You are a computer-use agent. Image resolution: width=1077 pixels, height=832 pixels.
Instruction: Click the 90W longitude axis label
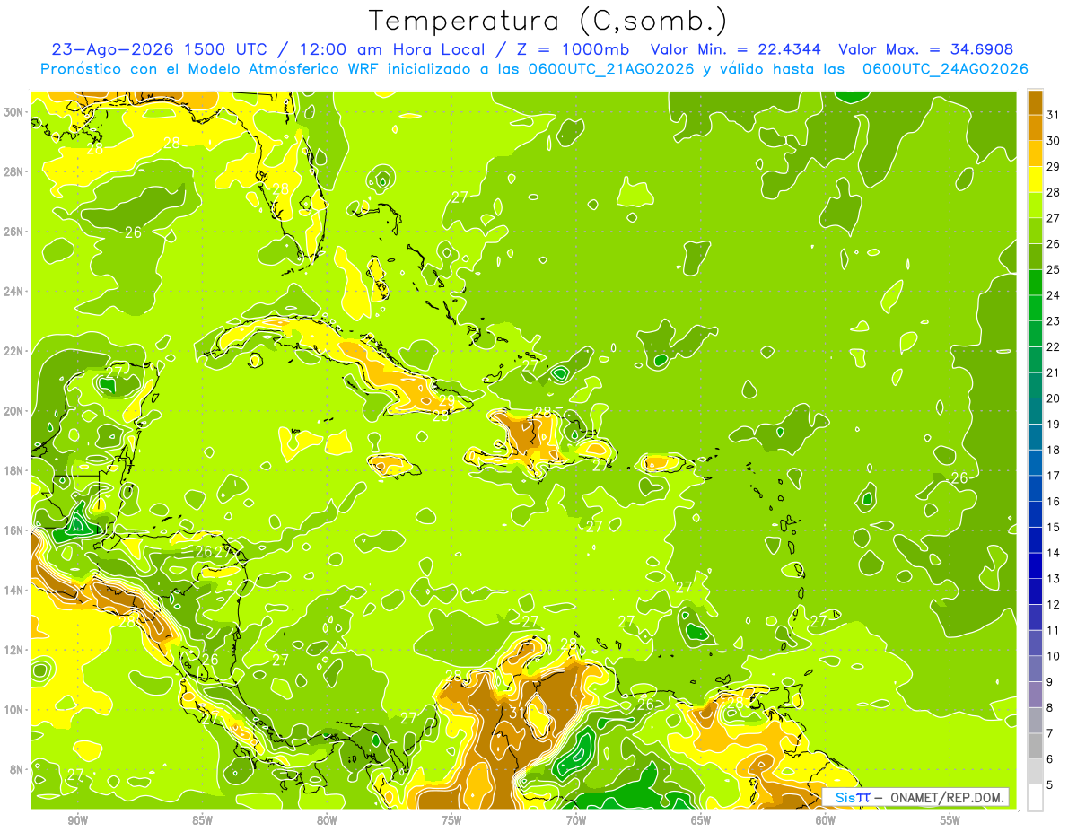coord(77,820)
